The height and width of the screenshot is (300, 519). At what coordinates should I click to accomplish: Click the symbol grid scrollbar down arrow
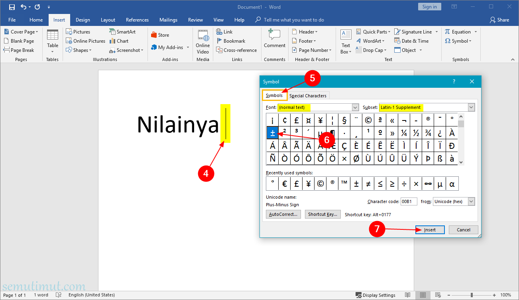[461, 162]
